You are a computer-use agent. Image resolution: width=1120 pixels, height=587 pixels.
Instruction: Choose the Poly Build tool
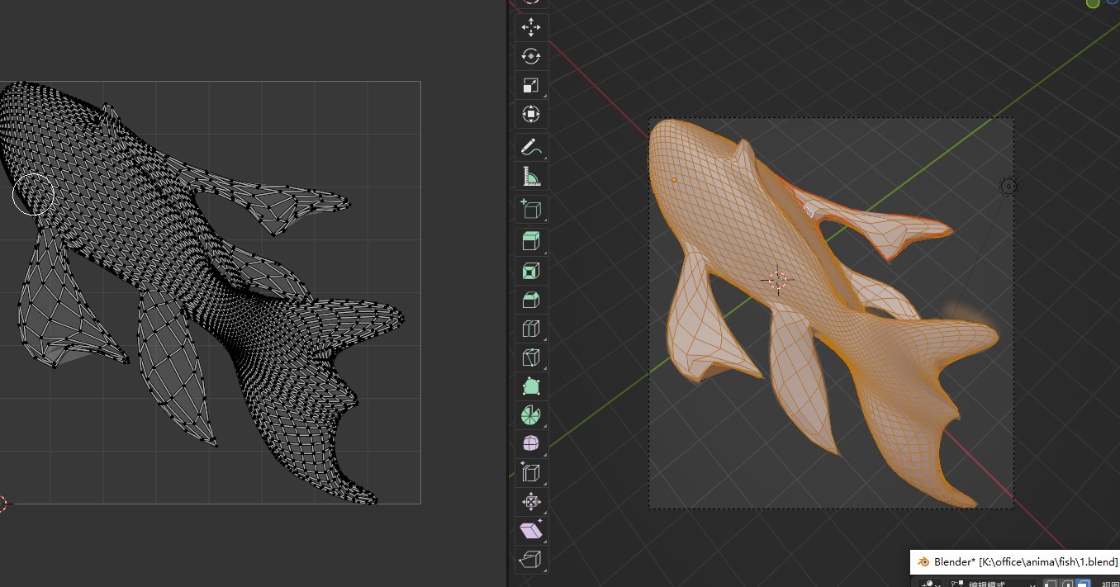point(531,386)
